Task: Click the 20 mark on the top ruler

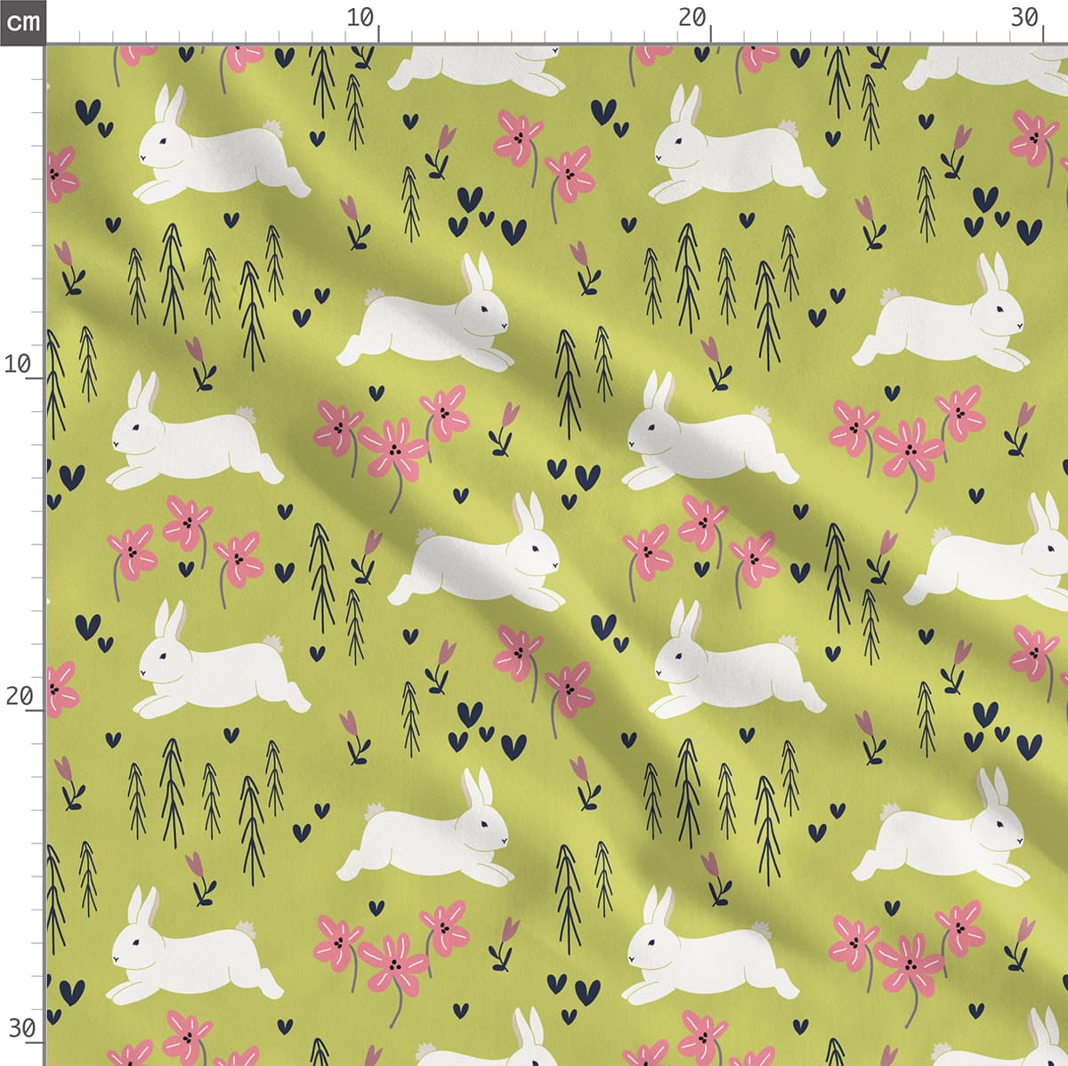Action: point(692,18)
